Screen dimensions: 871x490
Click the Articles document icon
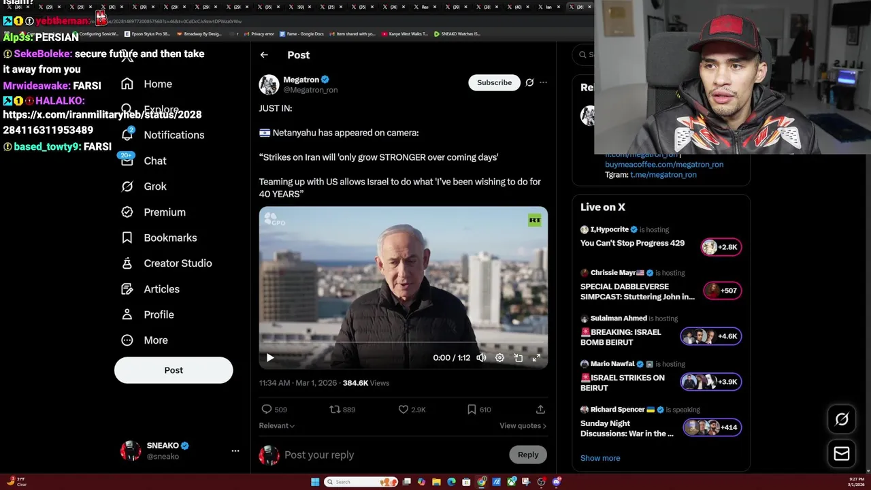pos(127,289)
